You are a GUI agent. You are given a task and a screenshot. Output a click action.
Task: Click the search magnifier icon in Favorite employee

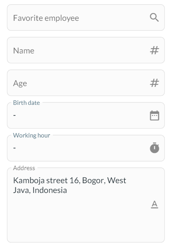(x=154, y=18)
